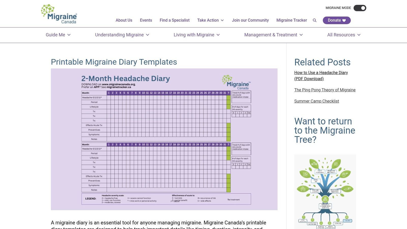
Task: Open How to Use a Headache Diary post
Action: pos(321,76)
